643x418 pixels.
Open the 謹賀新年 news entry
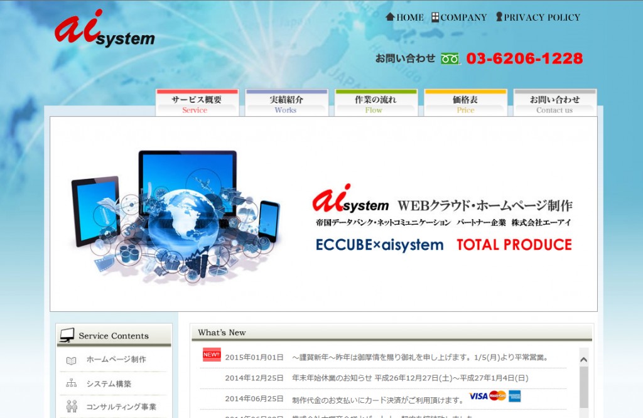point(420,357)
